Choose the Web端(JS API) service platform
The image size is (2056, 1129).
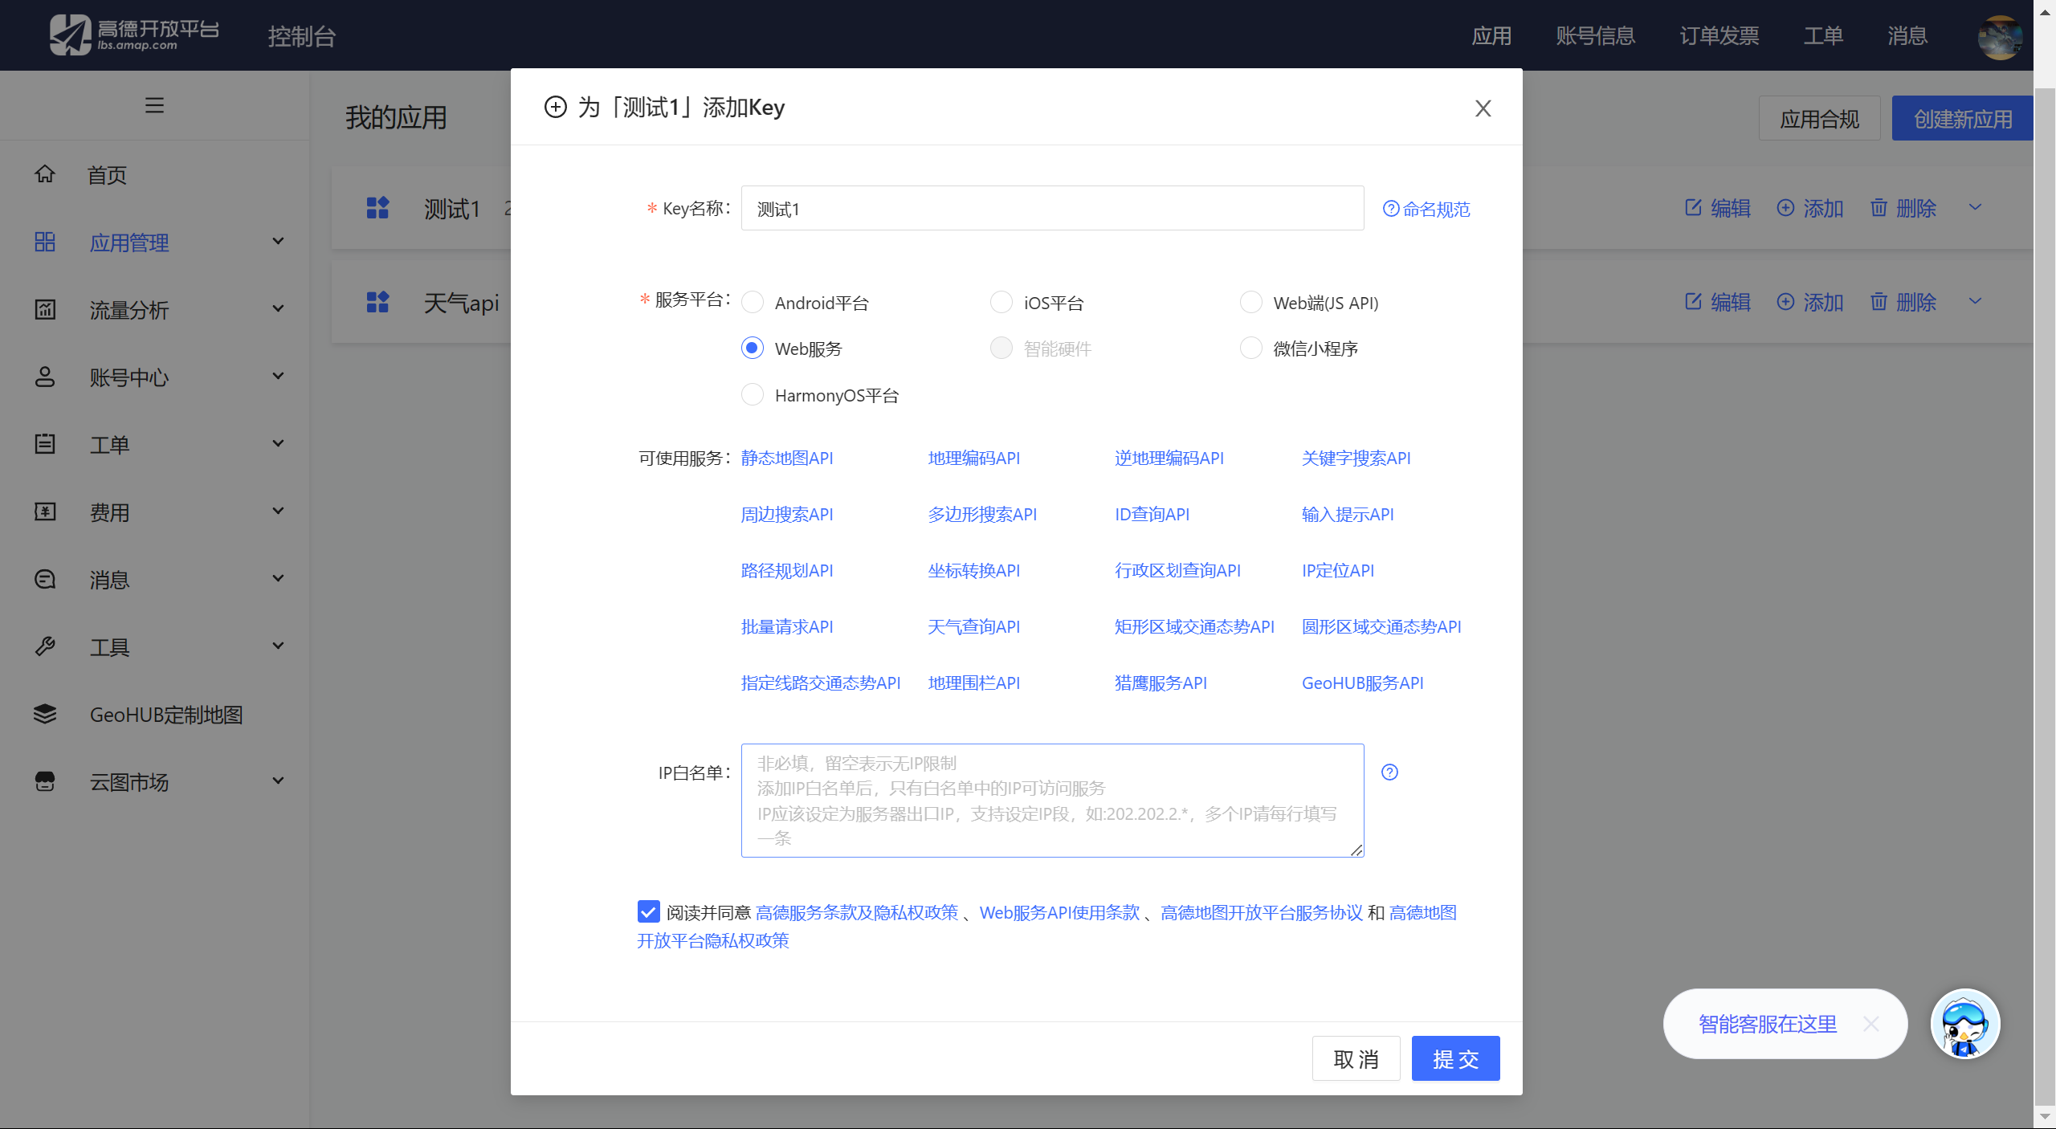[x=1250, y=302]
